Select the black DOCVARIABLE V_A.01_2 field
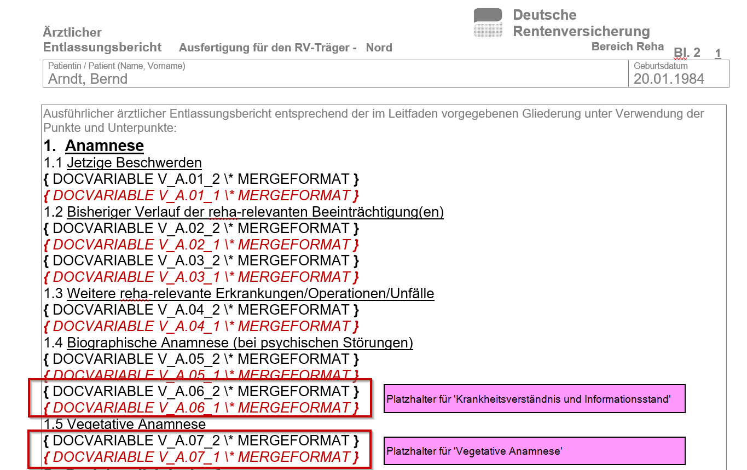This screenshot has width=747, height=470. pos(201,179)
